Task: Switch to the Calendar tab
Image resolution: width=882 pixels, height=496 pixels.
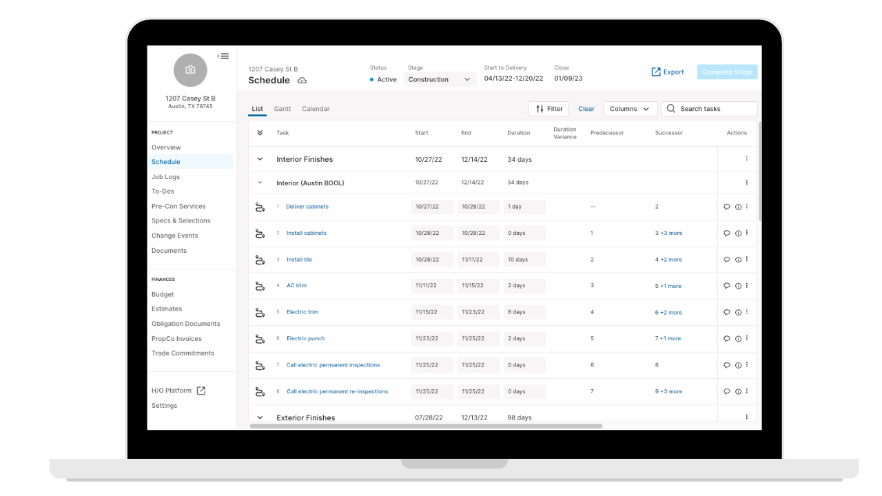Action: point(316,109)
